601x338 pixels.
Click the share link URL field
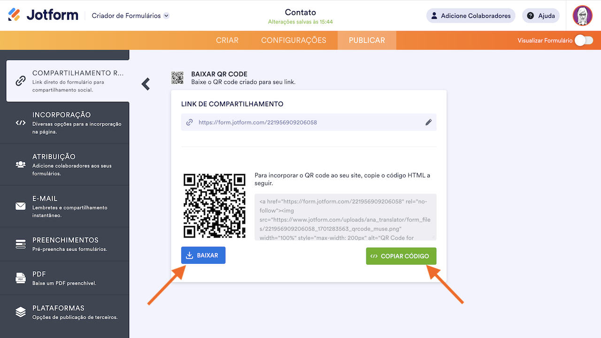(309, 122)
